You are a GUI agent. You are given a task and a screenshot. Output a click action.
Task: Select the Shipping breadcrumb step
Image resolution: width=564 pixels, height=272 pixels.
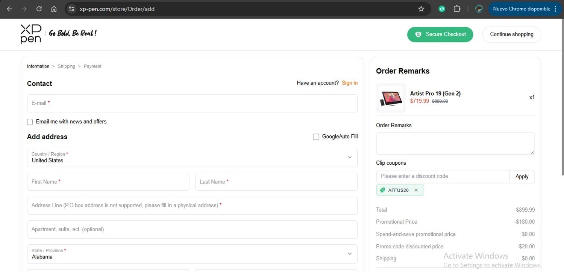click(67, 66)
